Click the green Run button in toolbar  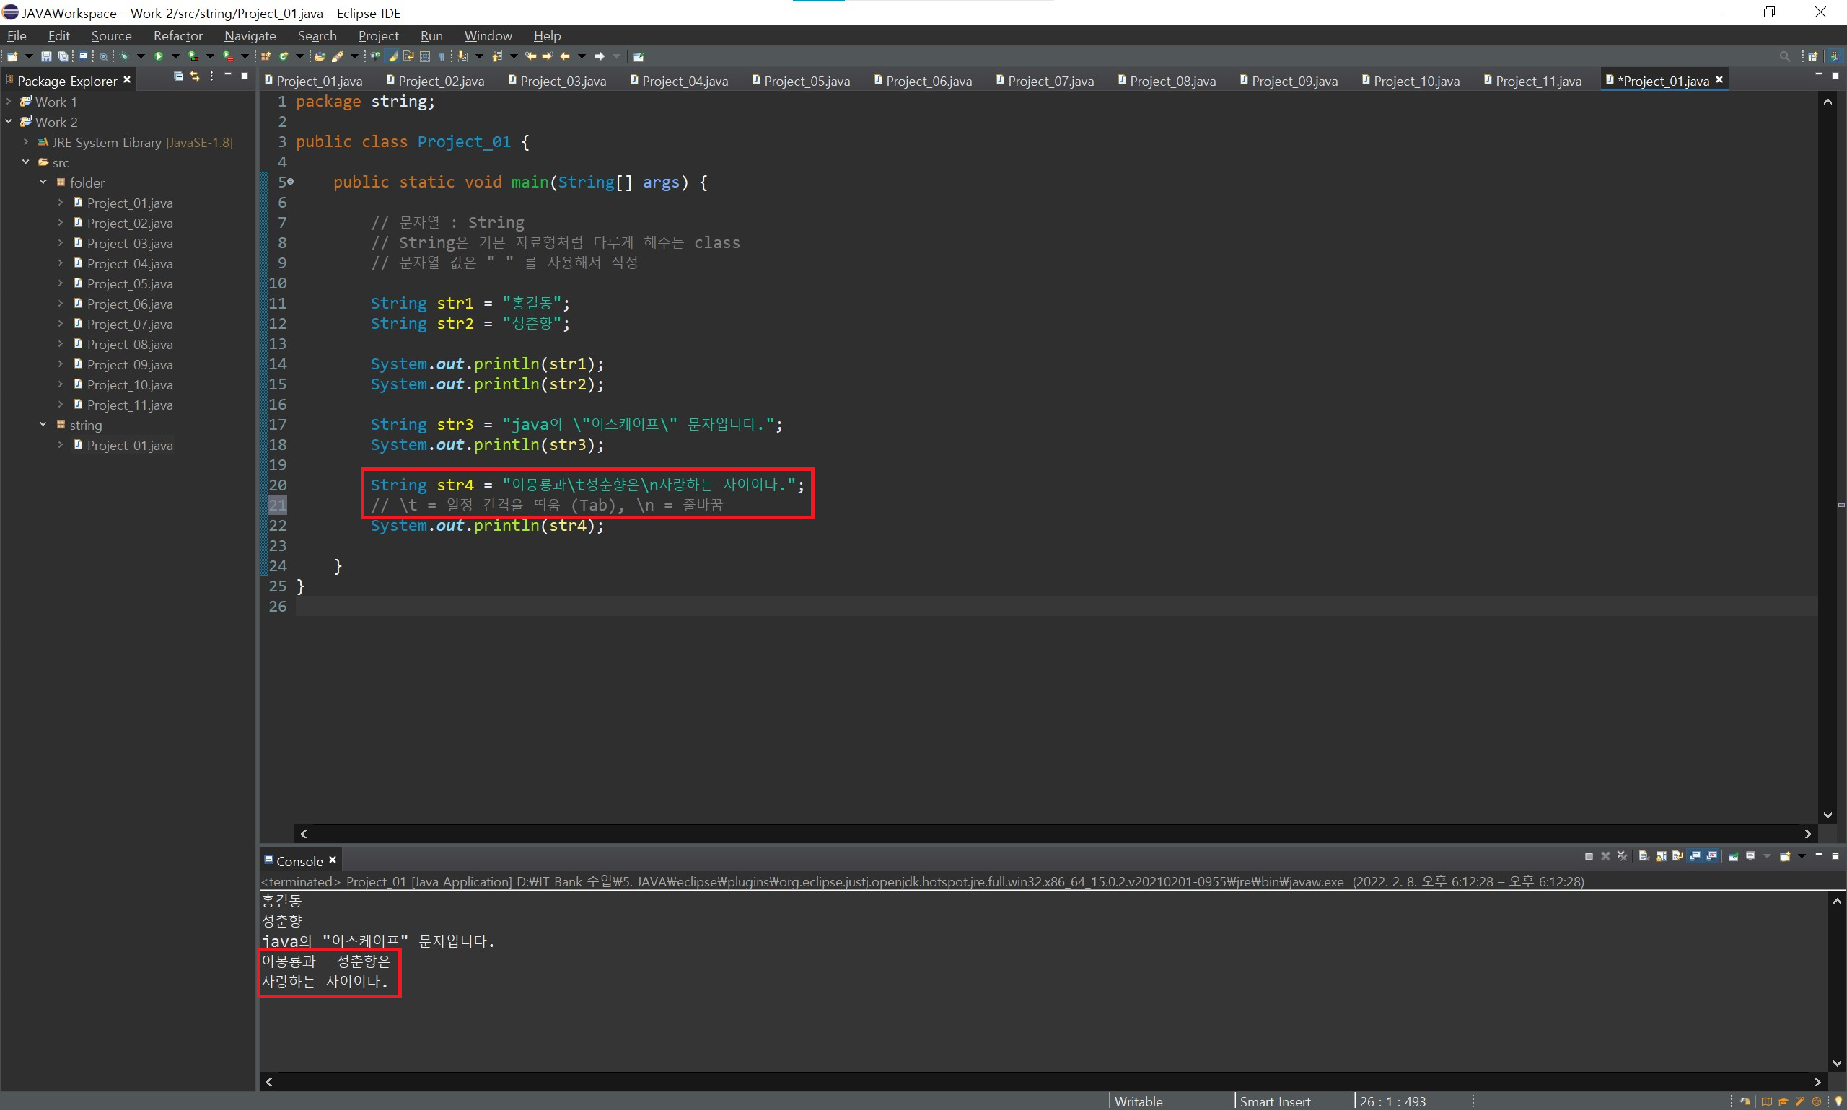pyautogui.click(x=159, y=56)
